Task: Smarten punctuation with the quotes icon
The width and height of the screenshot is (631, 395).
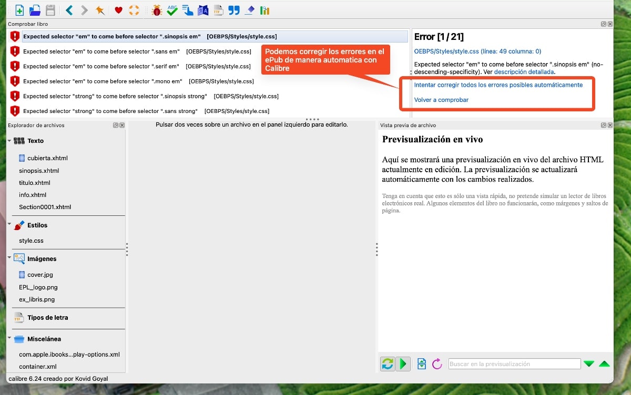Action: click(233, 10)
